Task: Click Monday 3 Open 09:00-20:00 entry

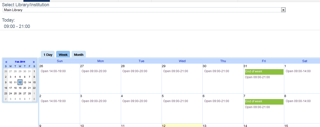Action: [94, 101]
